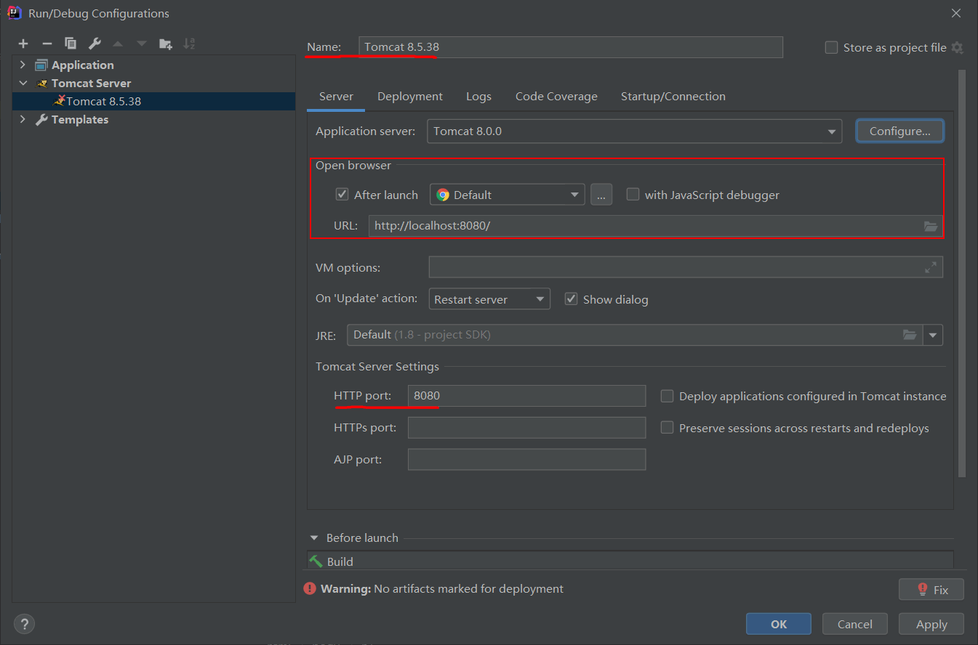The height and width of the screenshot is (645, 978).
Task: Click the HTTPs port field
Action: coord(526,428)
